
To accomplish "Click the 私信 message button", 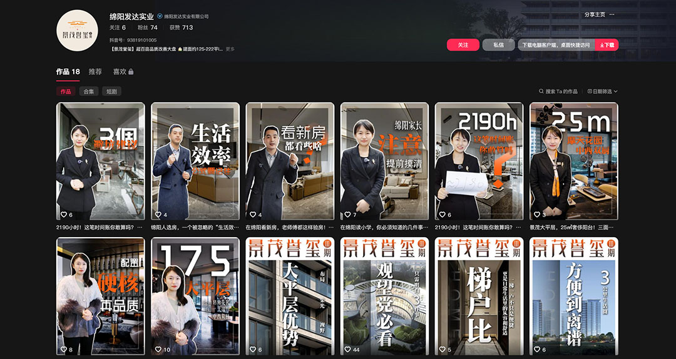I will (498, 45).
